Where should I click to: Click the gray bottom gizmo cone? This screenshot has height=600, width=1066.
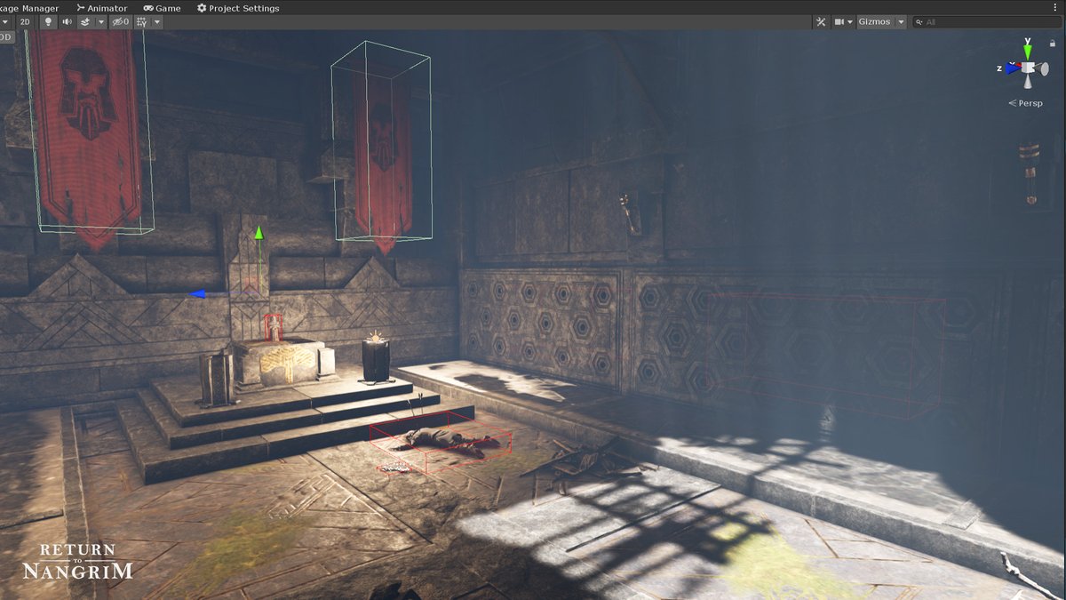(1028, 82)
